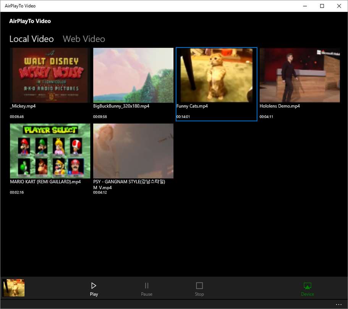The image size is (348, 309).
Task: Click the AirPlayTo Video app heading
Action: 30,21
